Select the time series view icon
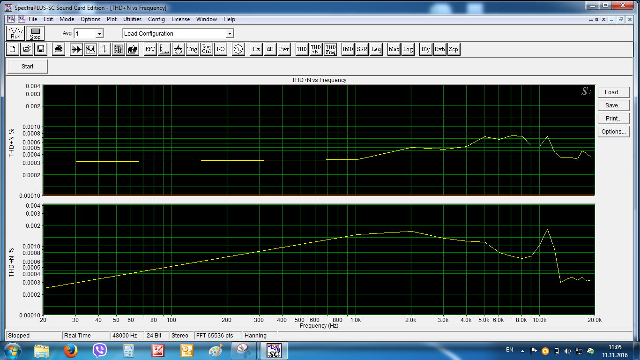640x360 pixels. [x=76, y=49]
